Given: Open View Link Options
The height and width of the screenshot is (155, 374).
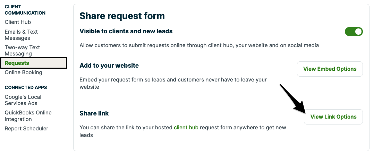Looking at the screenshot, I should pyautogui.click(x=333, y=117).
